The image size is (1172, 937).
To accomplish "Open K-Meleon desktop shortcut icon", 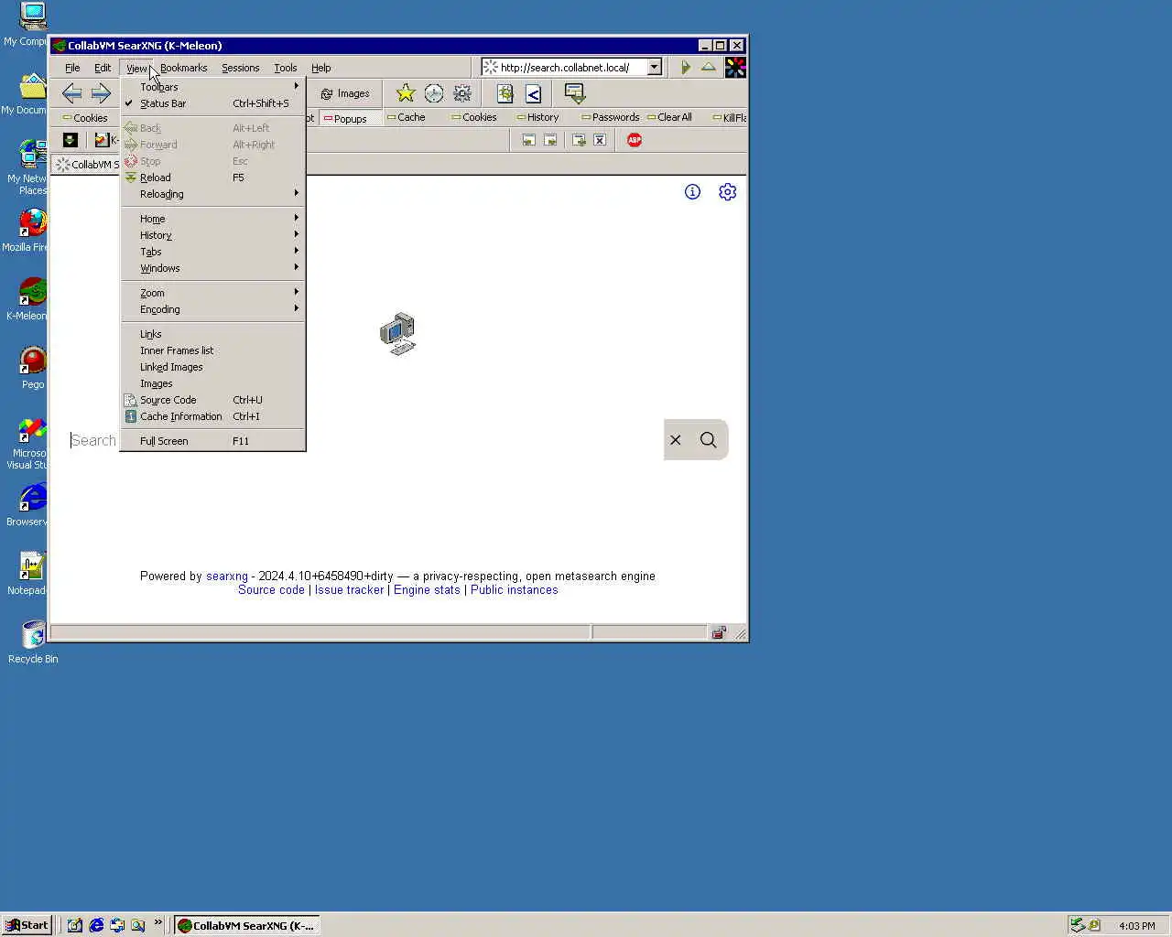I will coord(33,292).
